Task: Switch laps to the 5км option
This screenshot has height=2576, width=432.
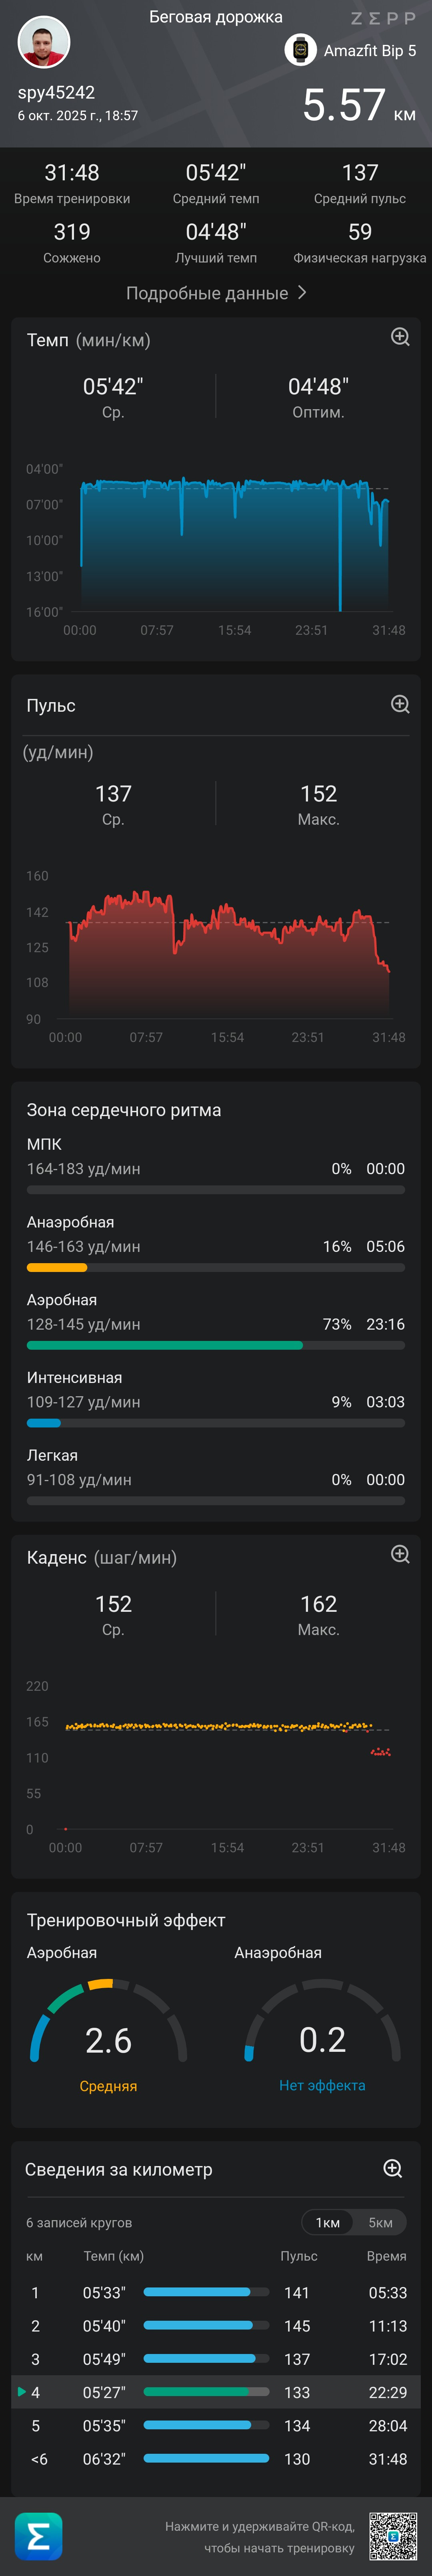Action: pyautogui.click(x=380, y=2222)
